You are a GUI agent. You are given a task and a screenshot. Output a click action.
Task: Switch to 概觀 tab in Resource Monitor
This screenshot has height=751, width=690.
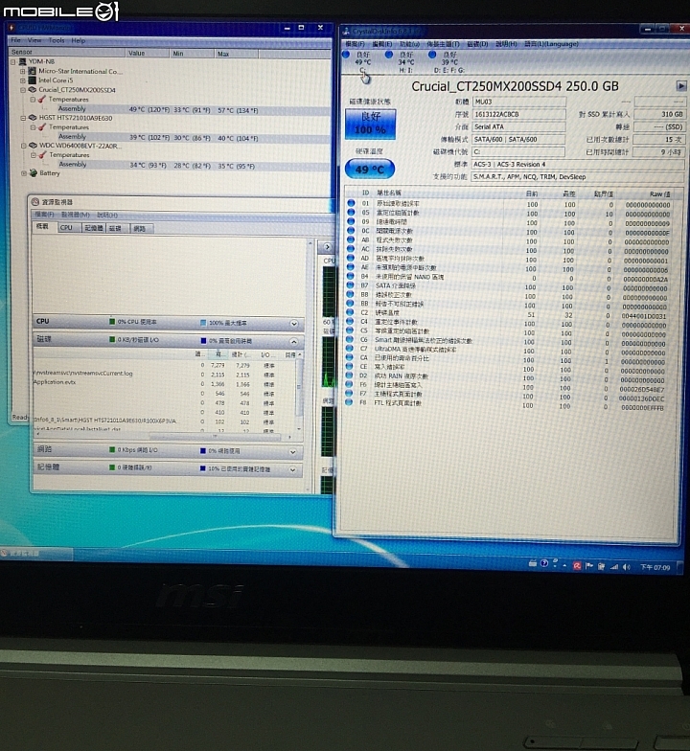[x=44, y=226]
